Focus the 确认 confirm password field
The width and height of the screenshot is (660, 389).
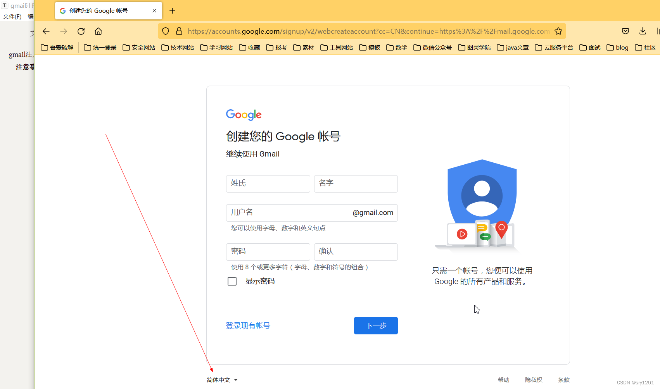[356, 252]
